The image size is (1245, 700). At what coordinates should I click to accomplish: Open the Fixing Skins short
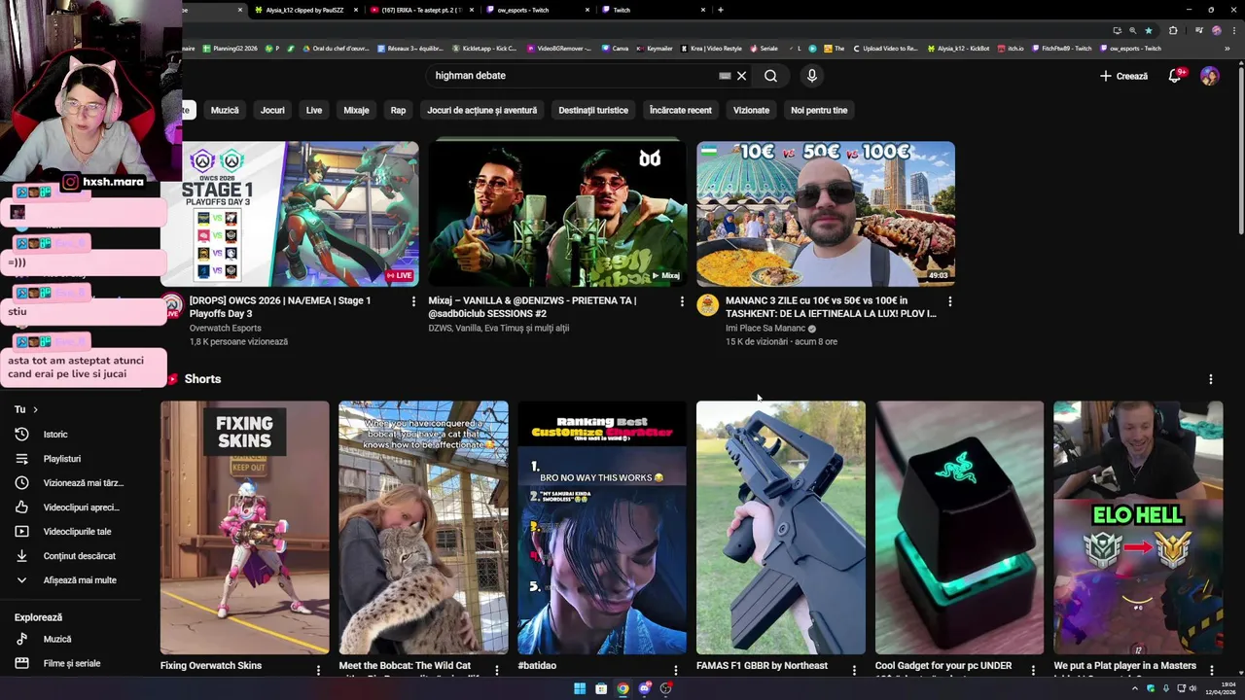click(245, 527)
